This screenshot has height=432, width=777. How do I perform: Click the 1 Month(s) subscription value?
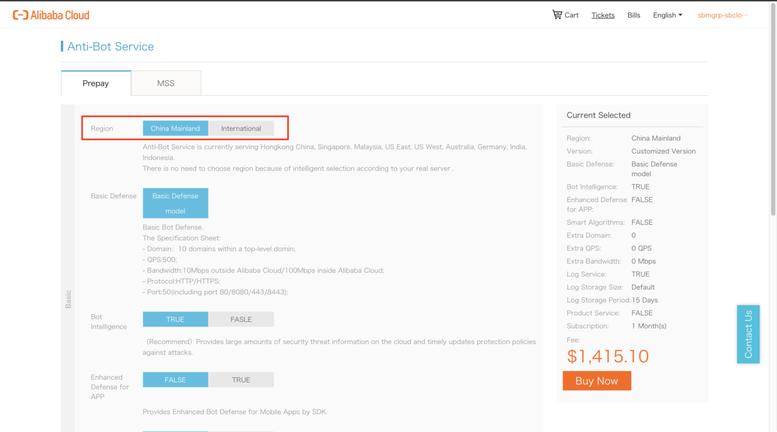tap(649, 326)
